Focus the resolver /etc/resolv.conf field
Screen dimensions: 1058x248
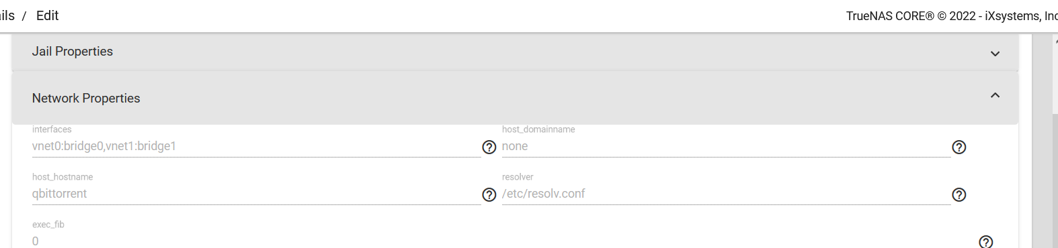coord(726,194)
